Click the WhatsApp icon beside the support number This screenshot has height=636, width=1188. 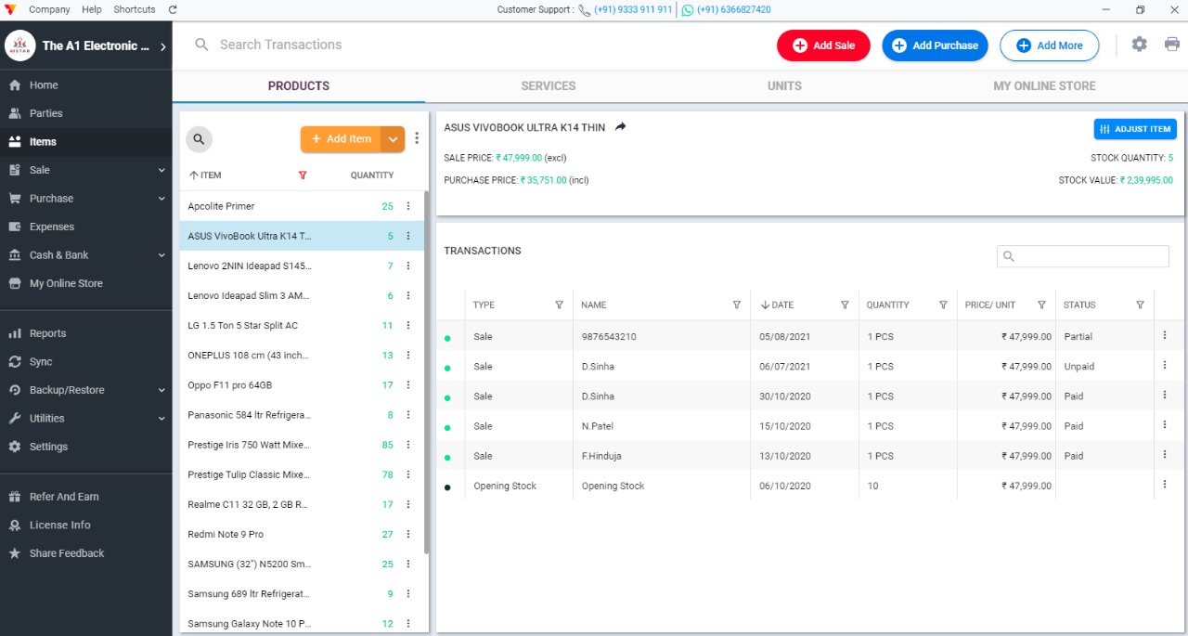coord(687,9)
